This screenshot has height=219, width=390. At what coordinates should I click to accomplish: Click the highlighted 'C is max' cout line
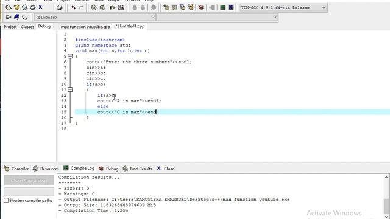coord(127,112)
